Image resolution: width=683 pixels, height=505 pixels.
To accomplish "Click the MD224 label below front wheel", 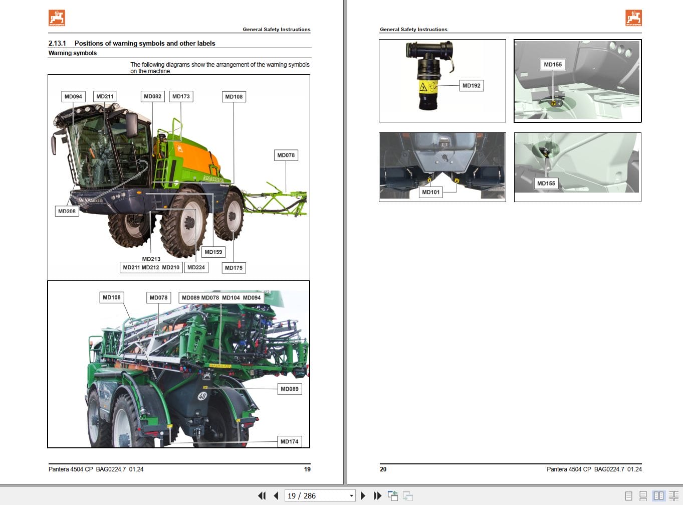I will coord(196,267).
